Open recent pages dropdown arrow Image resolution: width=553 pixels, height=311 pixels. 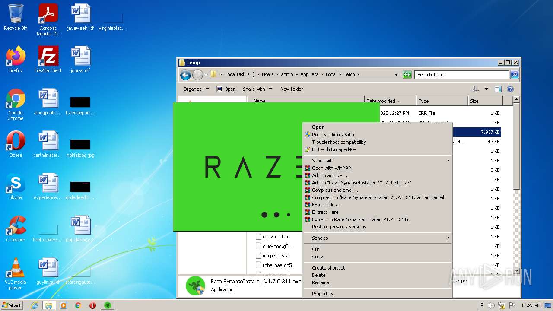(x=206, y=75)
